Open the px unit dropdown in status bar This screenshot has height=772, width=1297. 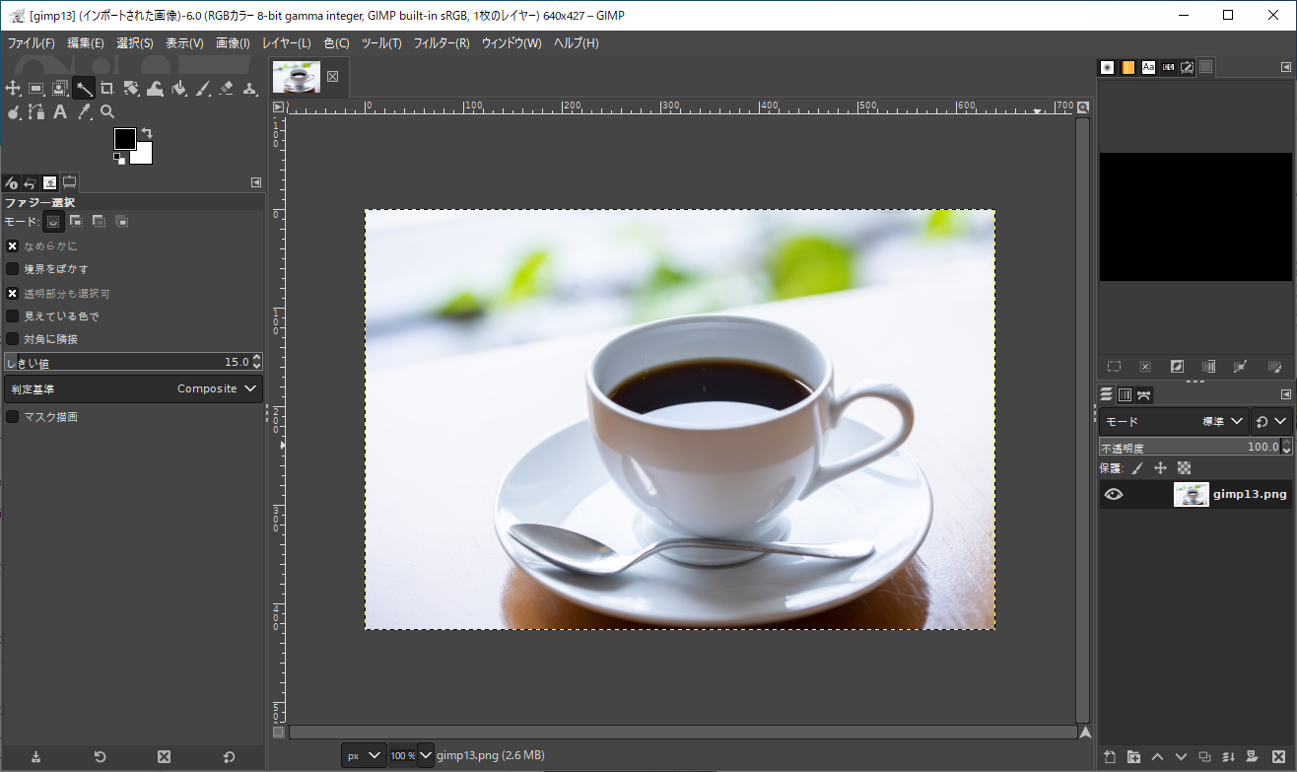pyautogui.click(x=363, y=755)
